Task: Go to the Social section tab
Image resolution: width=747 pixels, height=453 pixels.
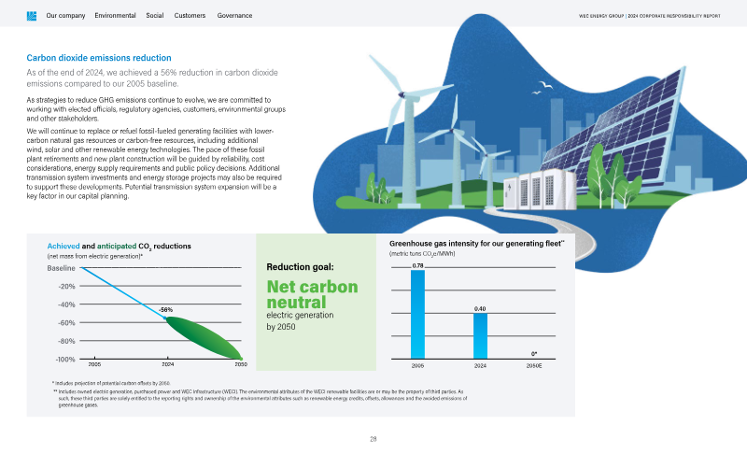Action: 155,16
